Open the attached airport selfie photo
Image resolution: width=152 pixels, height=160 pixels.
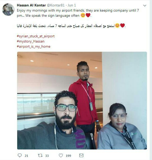tap(82, 100)
